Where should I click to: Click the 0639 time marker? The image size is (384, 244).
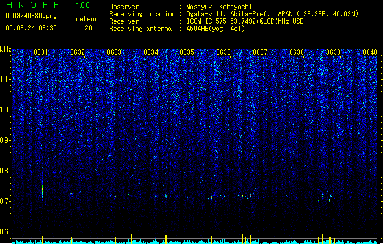pos(333,52)
